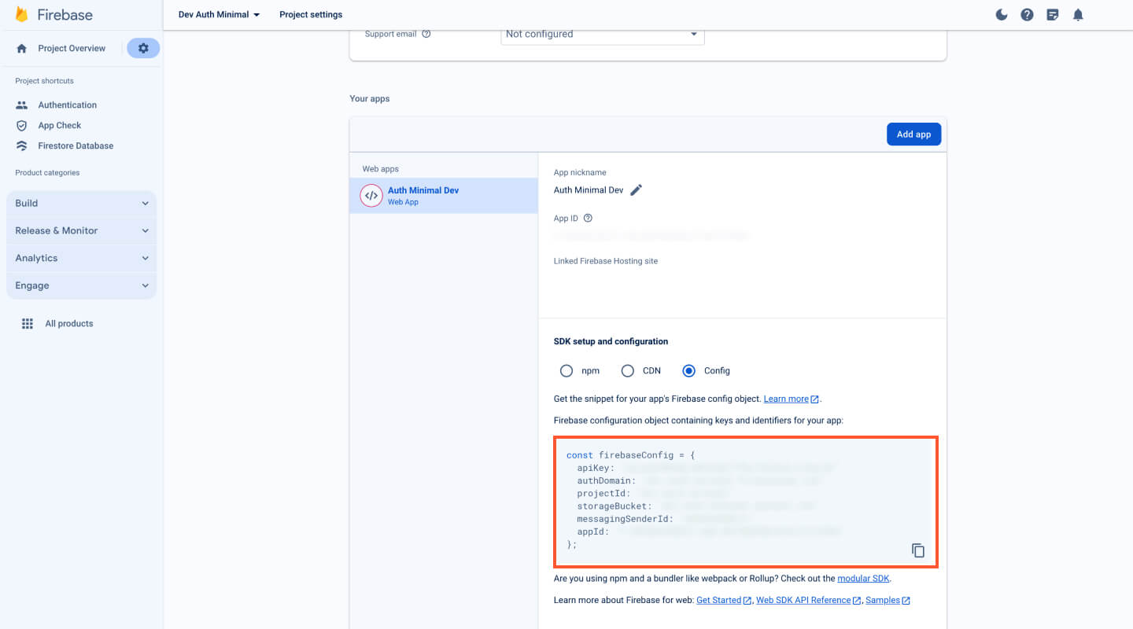Viewport: 1133px width, 629px height.
Task: Open the modular SDK link
Action: pos(863,579)
